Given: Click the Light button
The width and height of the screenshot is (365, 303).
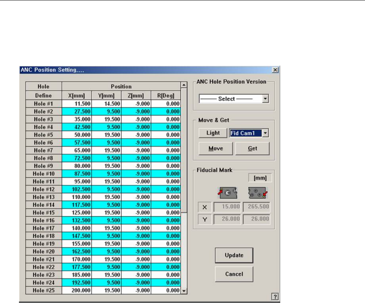Looking at the screenshot, I should (213, 133).
